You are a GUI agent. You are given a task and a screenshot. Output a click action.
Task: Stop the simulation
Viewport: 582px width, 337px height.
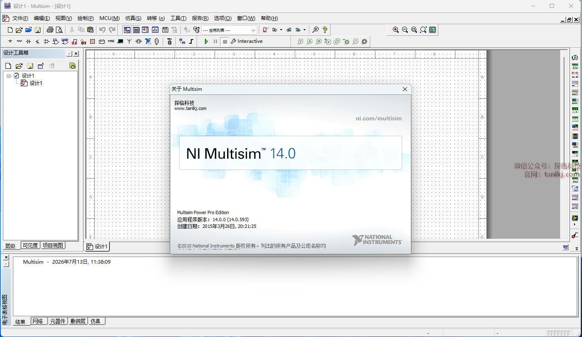pyautogui.click(x=225, y=41)
